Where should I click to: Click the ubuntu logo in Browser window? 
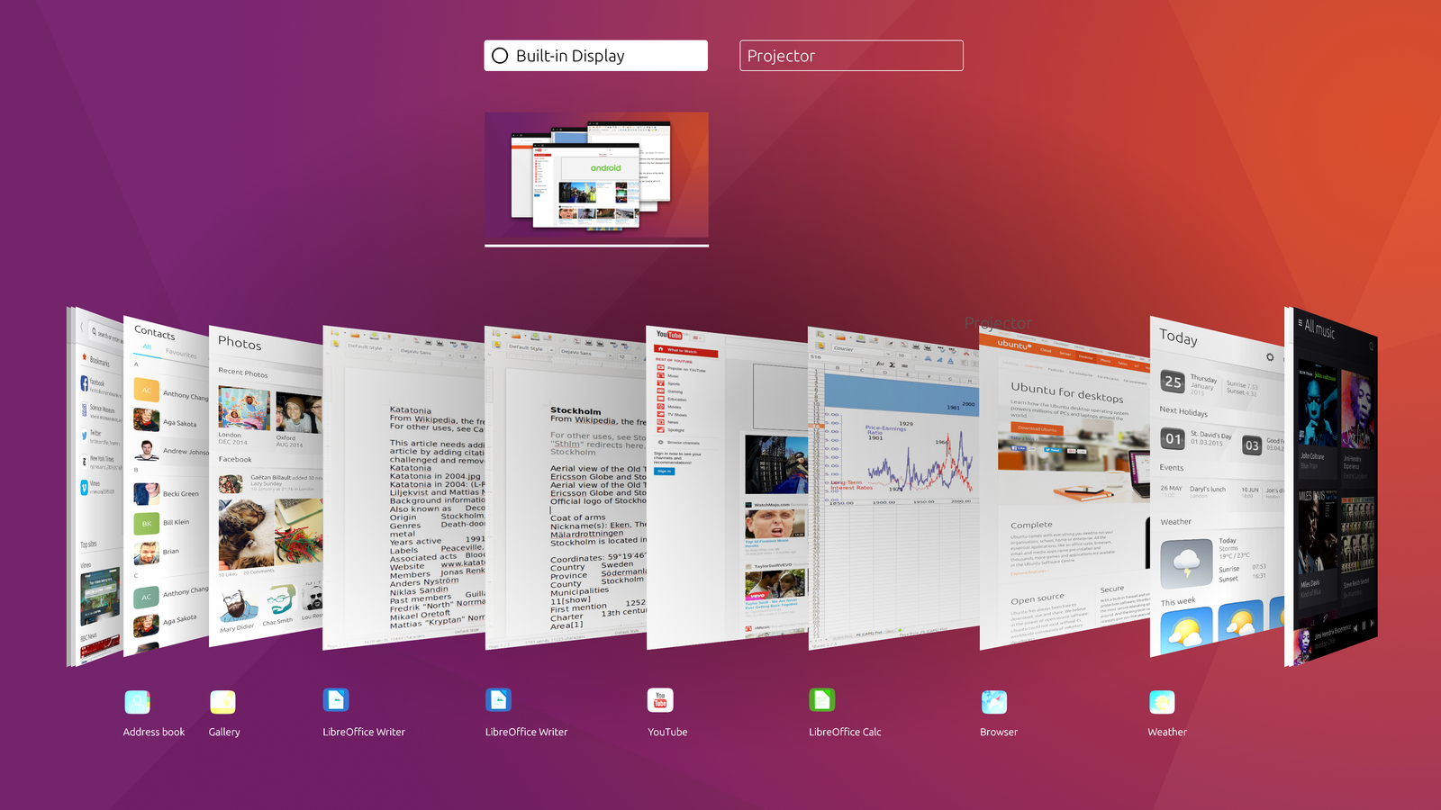tap(1013, 344)
